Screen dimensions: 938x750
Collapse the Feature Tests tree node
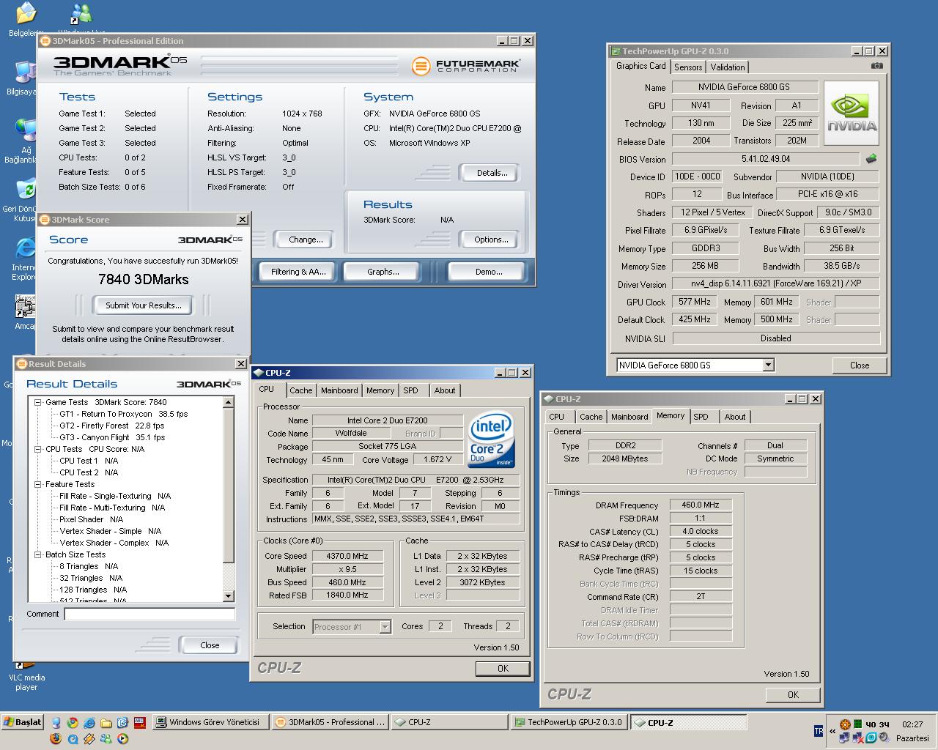[37, 484]
